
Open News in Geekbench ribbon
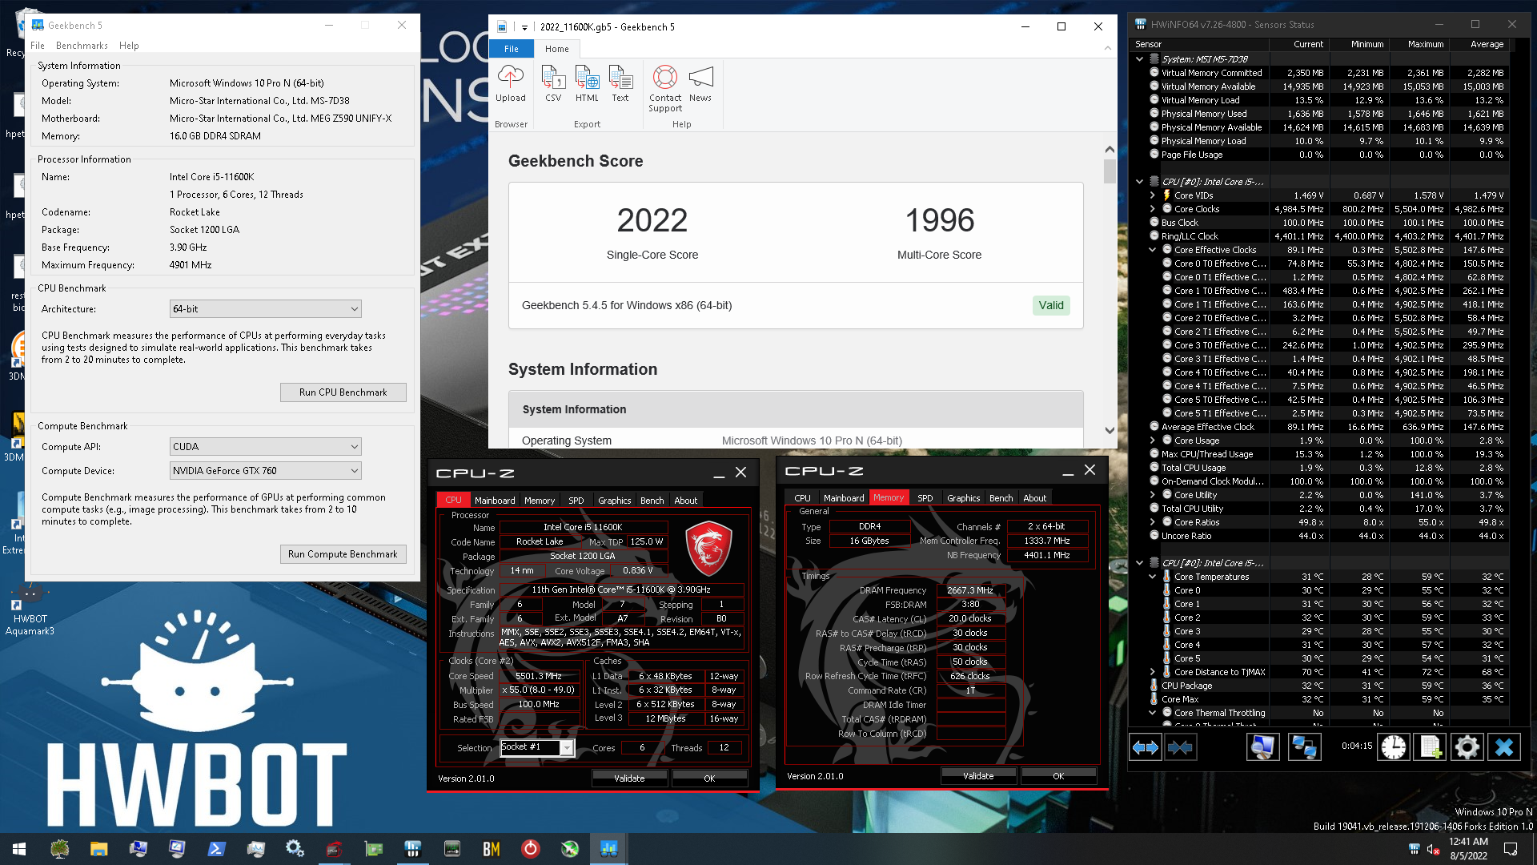point(700,84)
